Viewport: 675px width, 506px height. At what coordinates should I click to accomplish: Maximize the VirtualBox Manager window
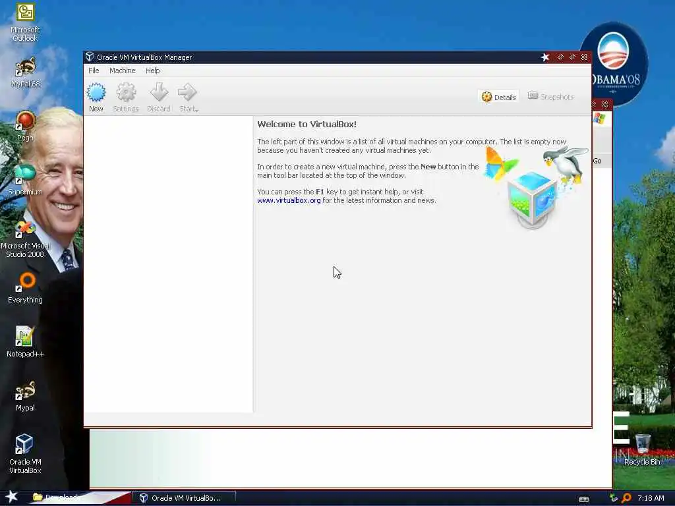click(572, 57)
